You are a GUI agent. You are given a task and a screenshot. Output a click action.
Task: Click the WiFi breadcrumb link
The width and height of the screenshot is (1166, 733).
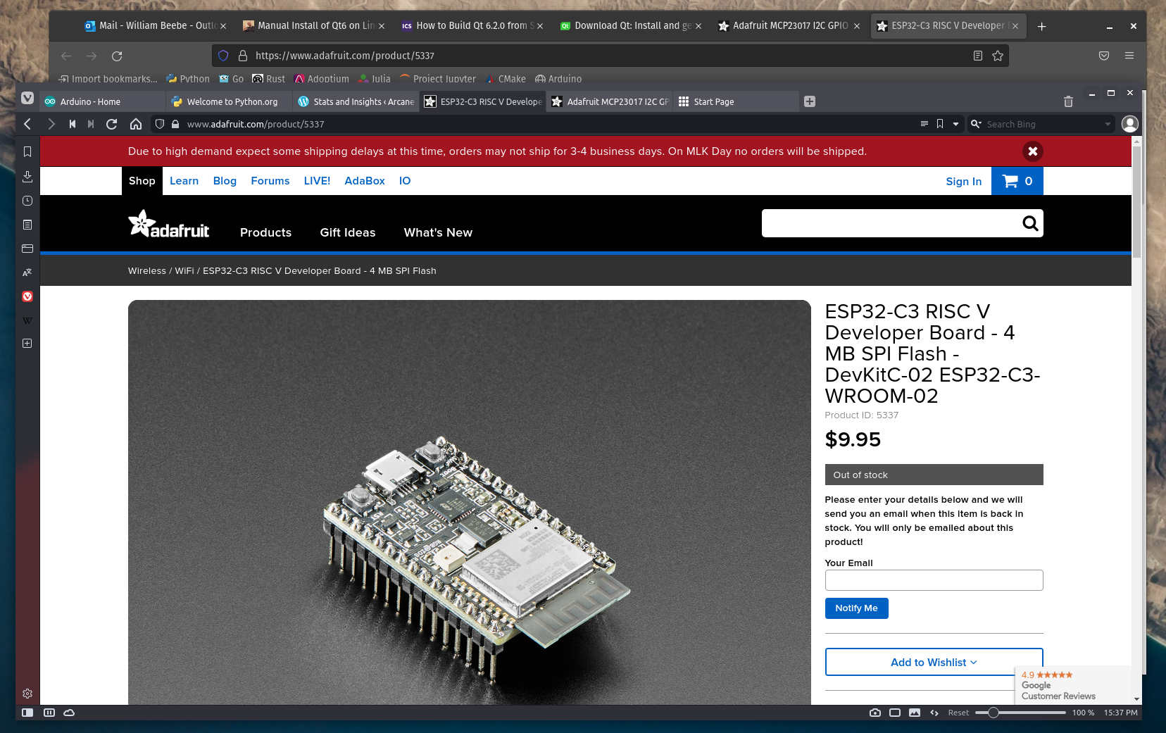(184, 270)
